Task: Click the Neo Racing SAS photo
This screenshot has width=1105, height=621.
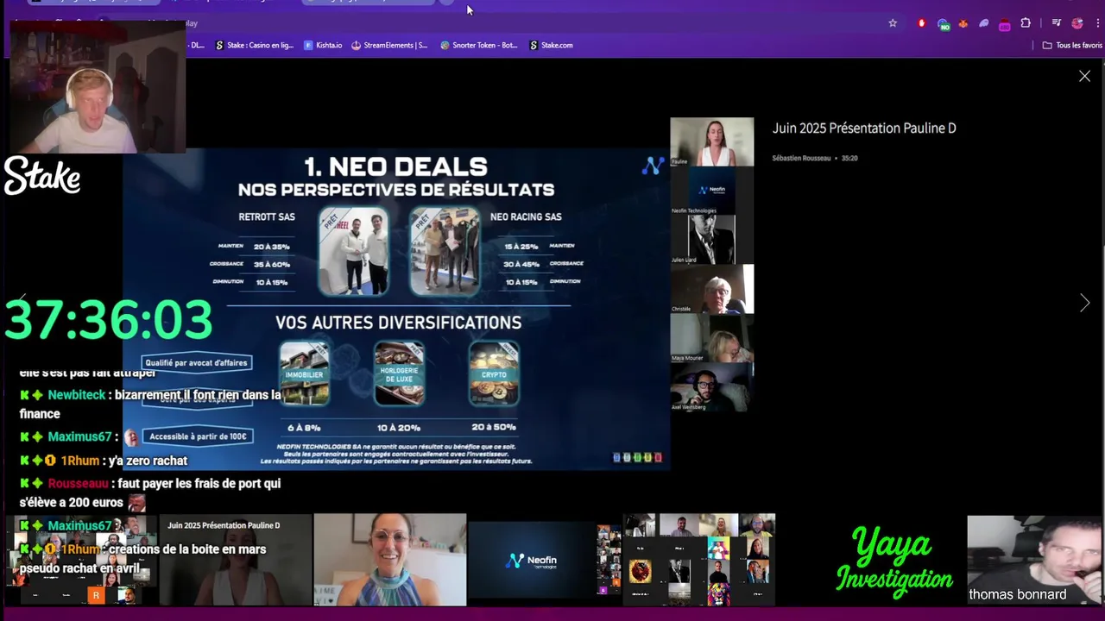Action: [x=445, y=251]
